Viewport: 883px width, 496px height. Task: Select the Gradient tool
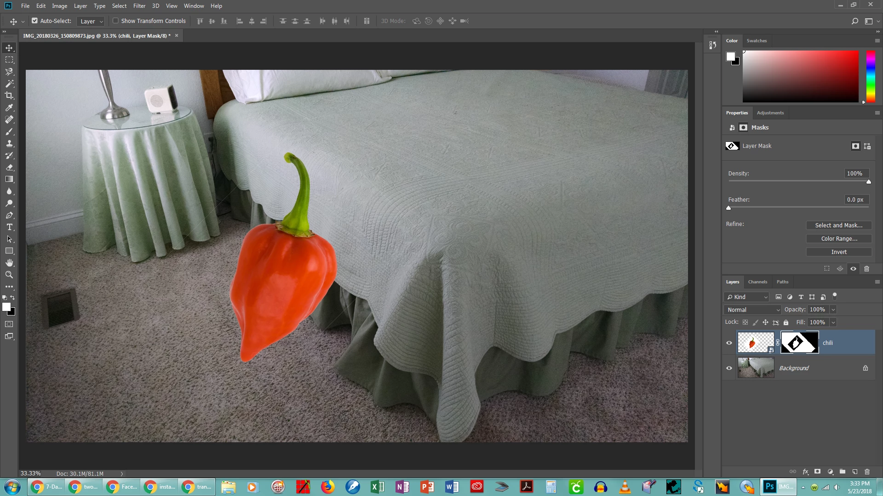click(x=9, y=179)
